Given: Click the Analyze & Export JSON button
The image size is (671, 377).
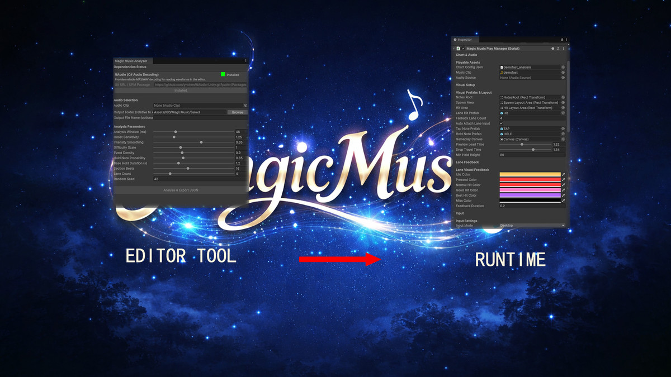Looking at the screenshot, I should click(x=181, y=190).
